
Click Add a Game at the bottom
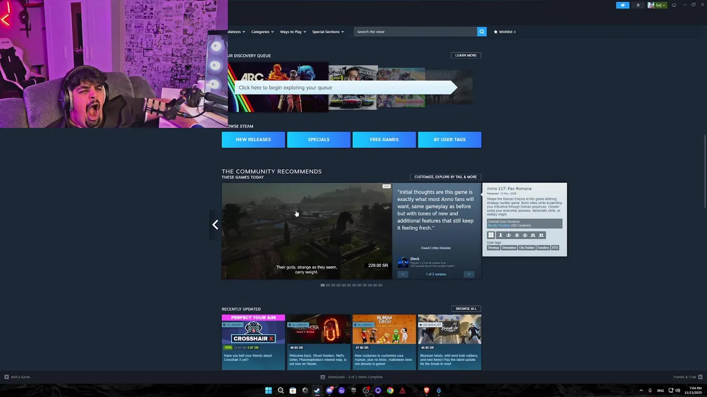tap(17, 377)
